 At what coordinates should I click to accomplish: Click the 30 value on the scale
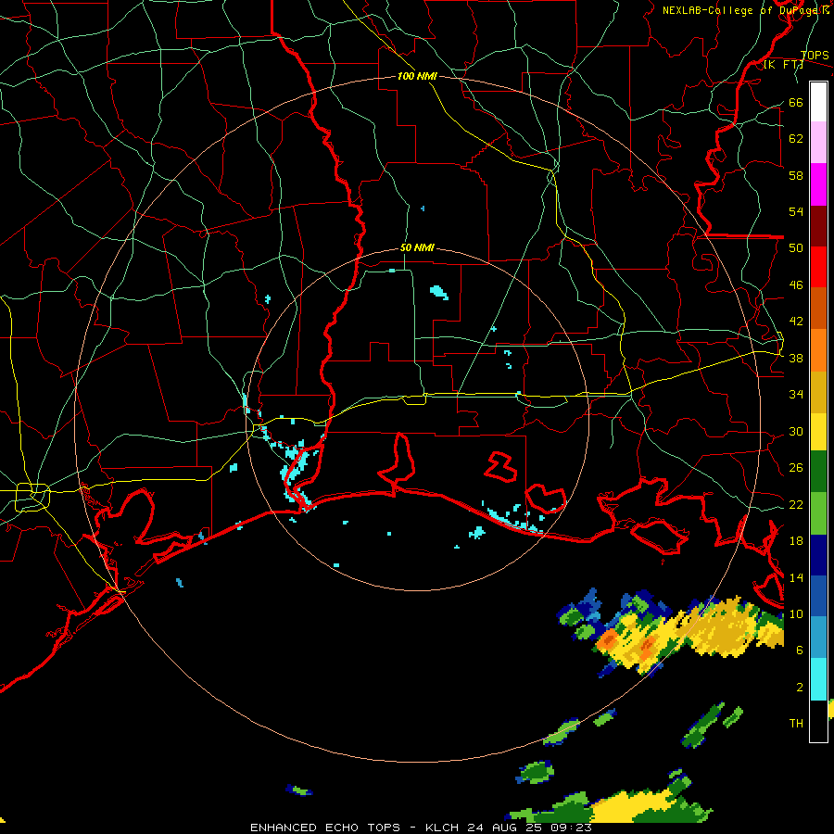click(x=796, y=431)
